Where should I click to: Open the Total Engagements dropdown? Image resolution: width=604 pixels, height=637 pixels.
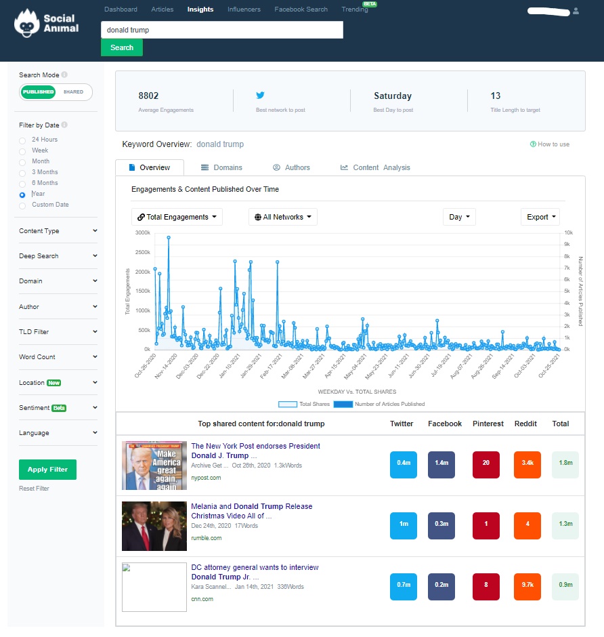tap(177, 217)
